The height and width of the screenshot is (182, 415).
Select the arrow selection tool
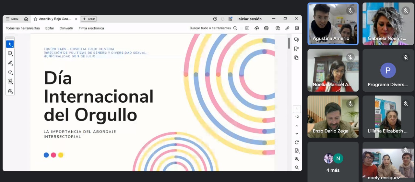10,44
